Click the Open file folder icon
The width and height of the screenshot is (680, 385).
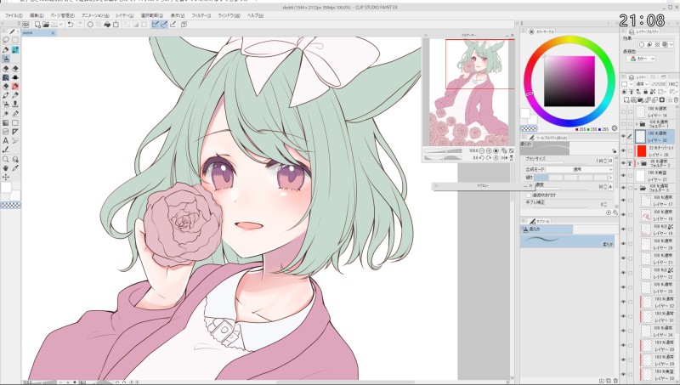(x=46, y=25)
